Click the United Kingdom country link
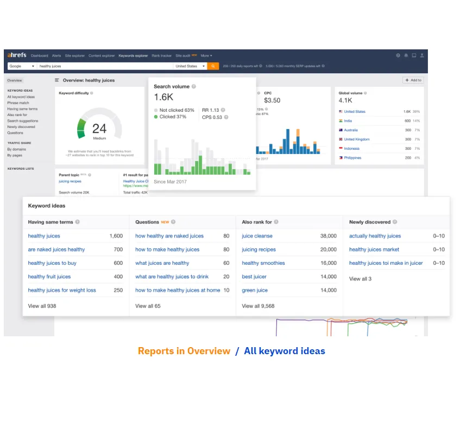460x435 pixels. coord(357,139)
